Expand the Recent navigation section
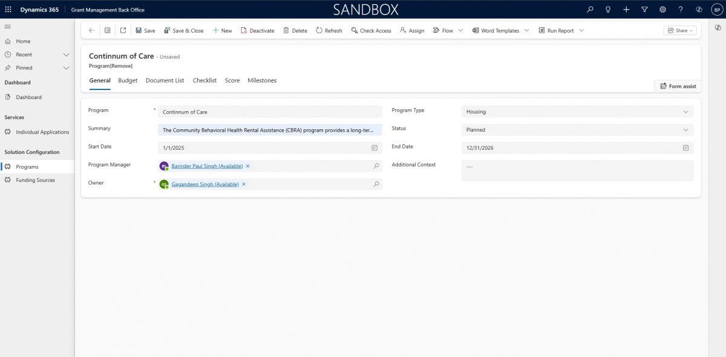 point(67,54)
